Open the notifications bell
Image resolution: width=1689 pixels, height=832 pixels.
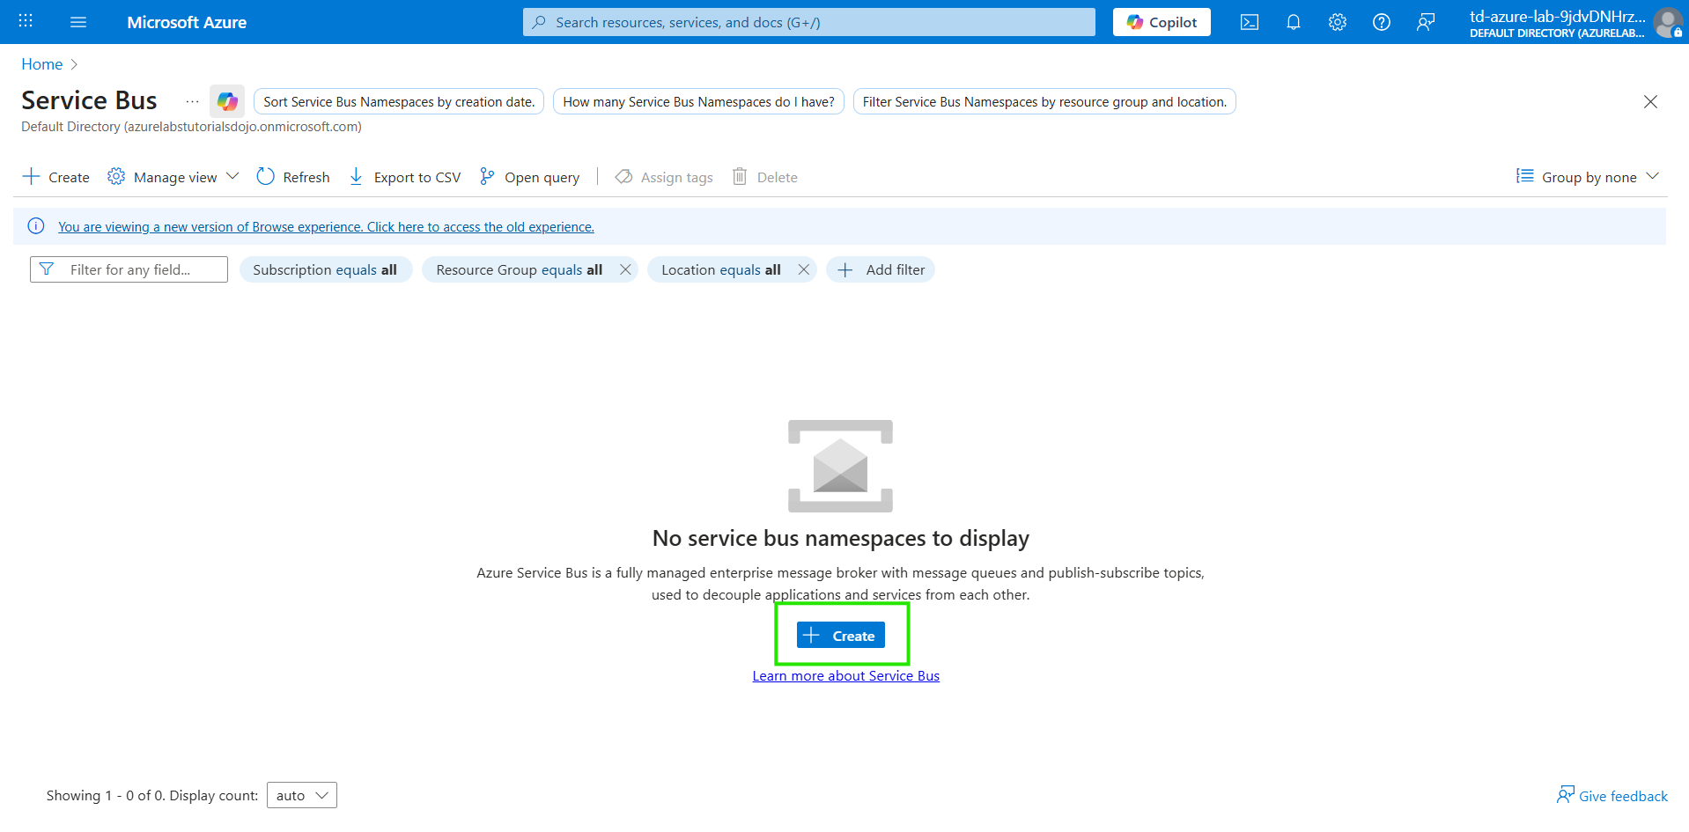pyautogui.click(x=1293, y=22)
